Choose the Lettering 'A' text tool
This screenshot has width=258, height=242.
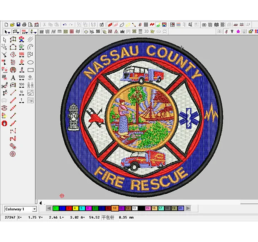point(13,77)
